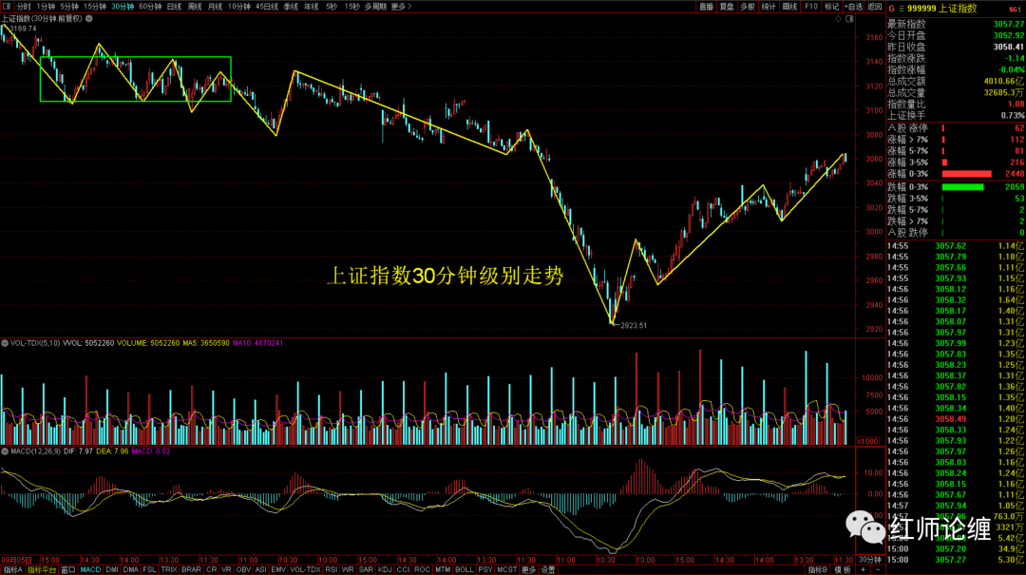The height and width of the screenshot is (575, 1026).
Task: Select the TRIX indicator tab
Action: tap(169, 569)
